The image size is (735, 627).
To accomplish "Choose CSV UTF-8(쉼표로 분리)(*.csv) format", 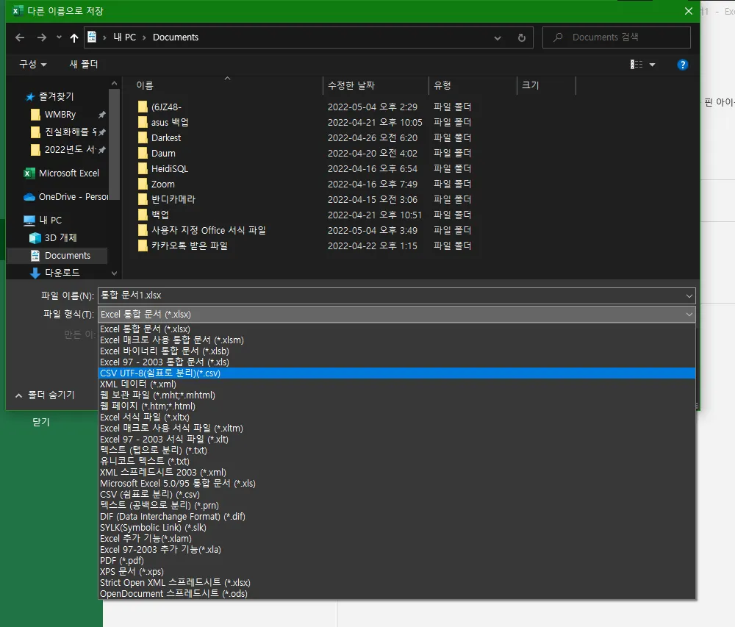I will point(397,373).
